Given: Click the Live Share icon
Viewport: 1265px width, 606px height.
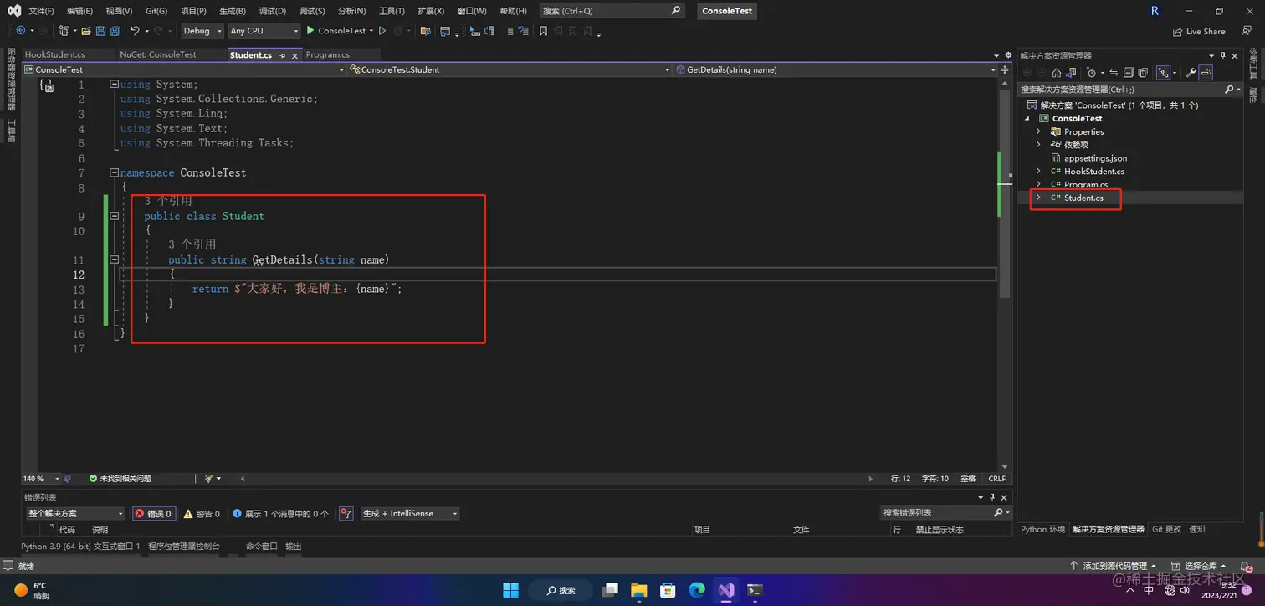Looking at the screenshot, I should (1178, 32).
